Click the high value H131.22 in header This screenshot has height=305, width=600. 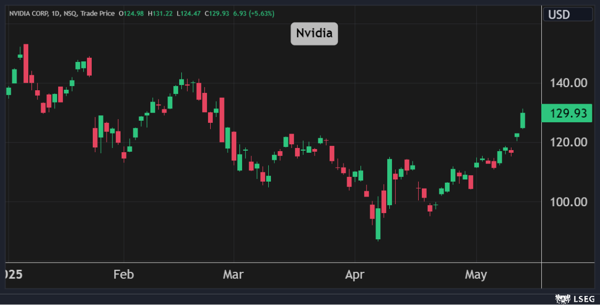162,13
